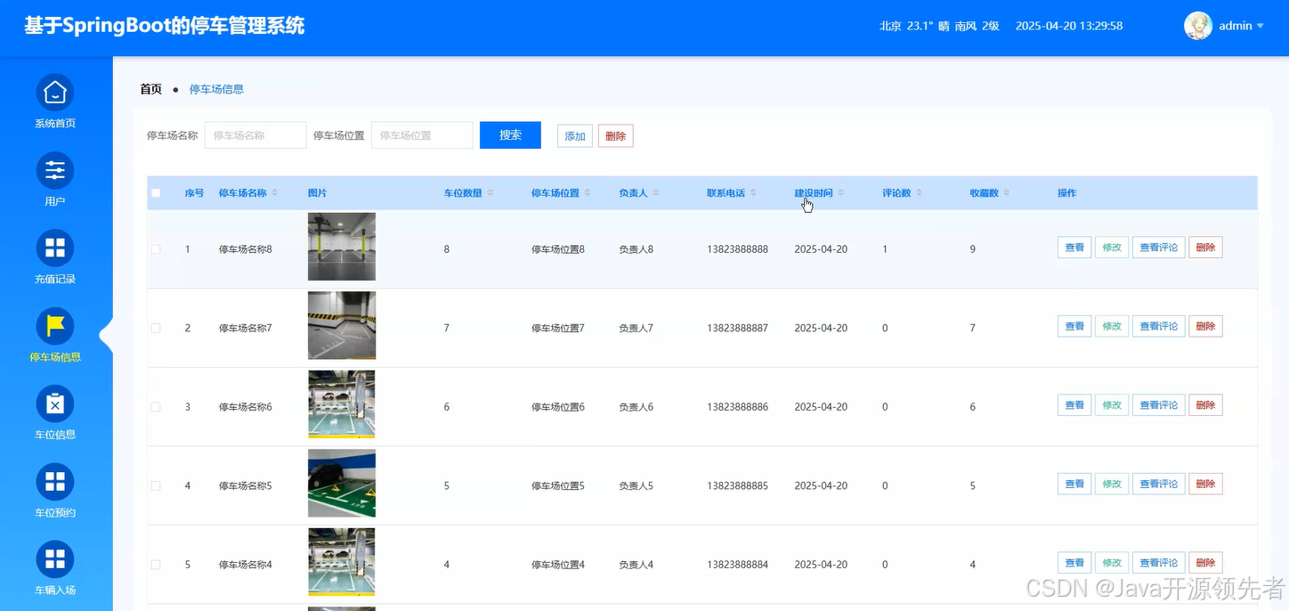
Task: Focus the 停车场位置 search input
Action: pyautogui.click(x=422, y=135)
